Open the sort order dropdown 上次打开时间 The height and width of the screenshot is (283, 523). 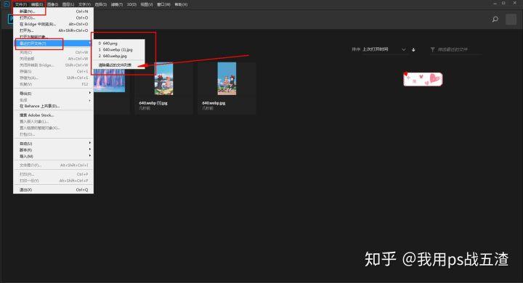(x=384, y=49)
